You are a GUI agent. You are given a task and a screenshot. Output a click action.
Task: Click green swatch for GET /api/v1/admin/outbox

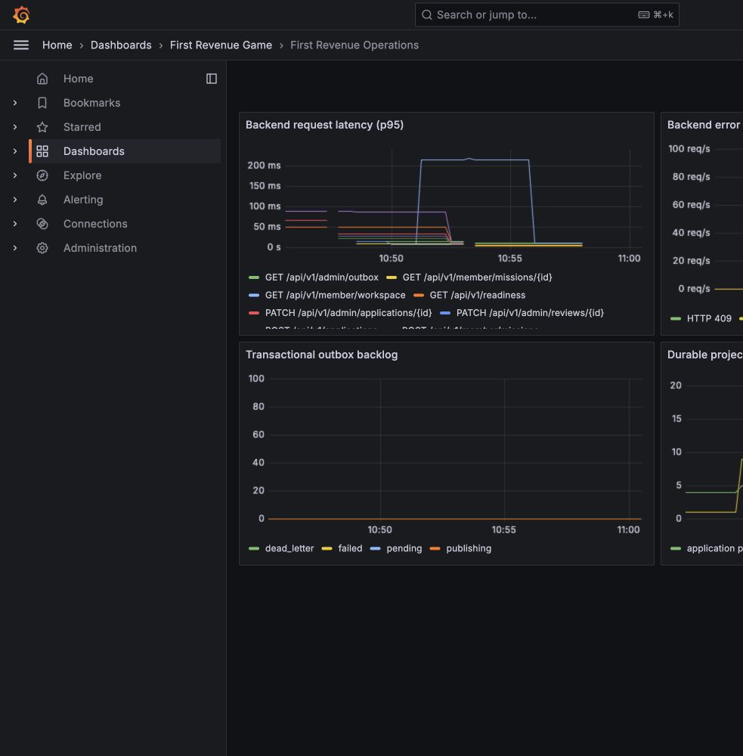pos(254,277)
